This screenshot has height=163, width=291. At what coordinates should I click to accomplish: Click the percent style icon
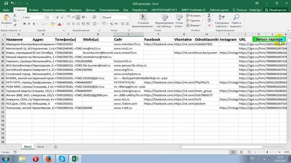[x=111, y=24]
